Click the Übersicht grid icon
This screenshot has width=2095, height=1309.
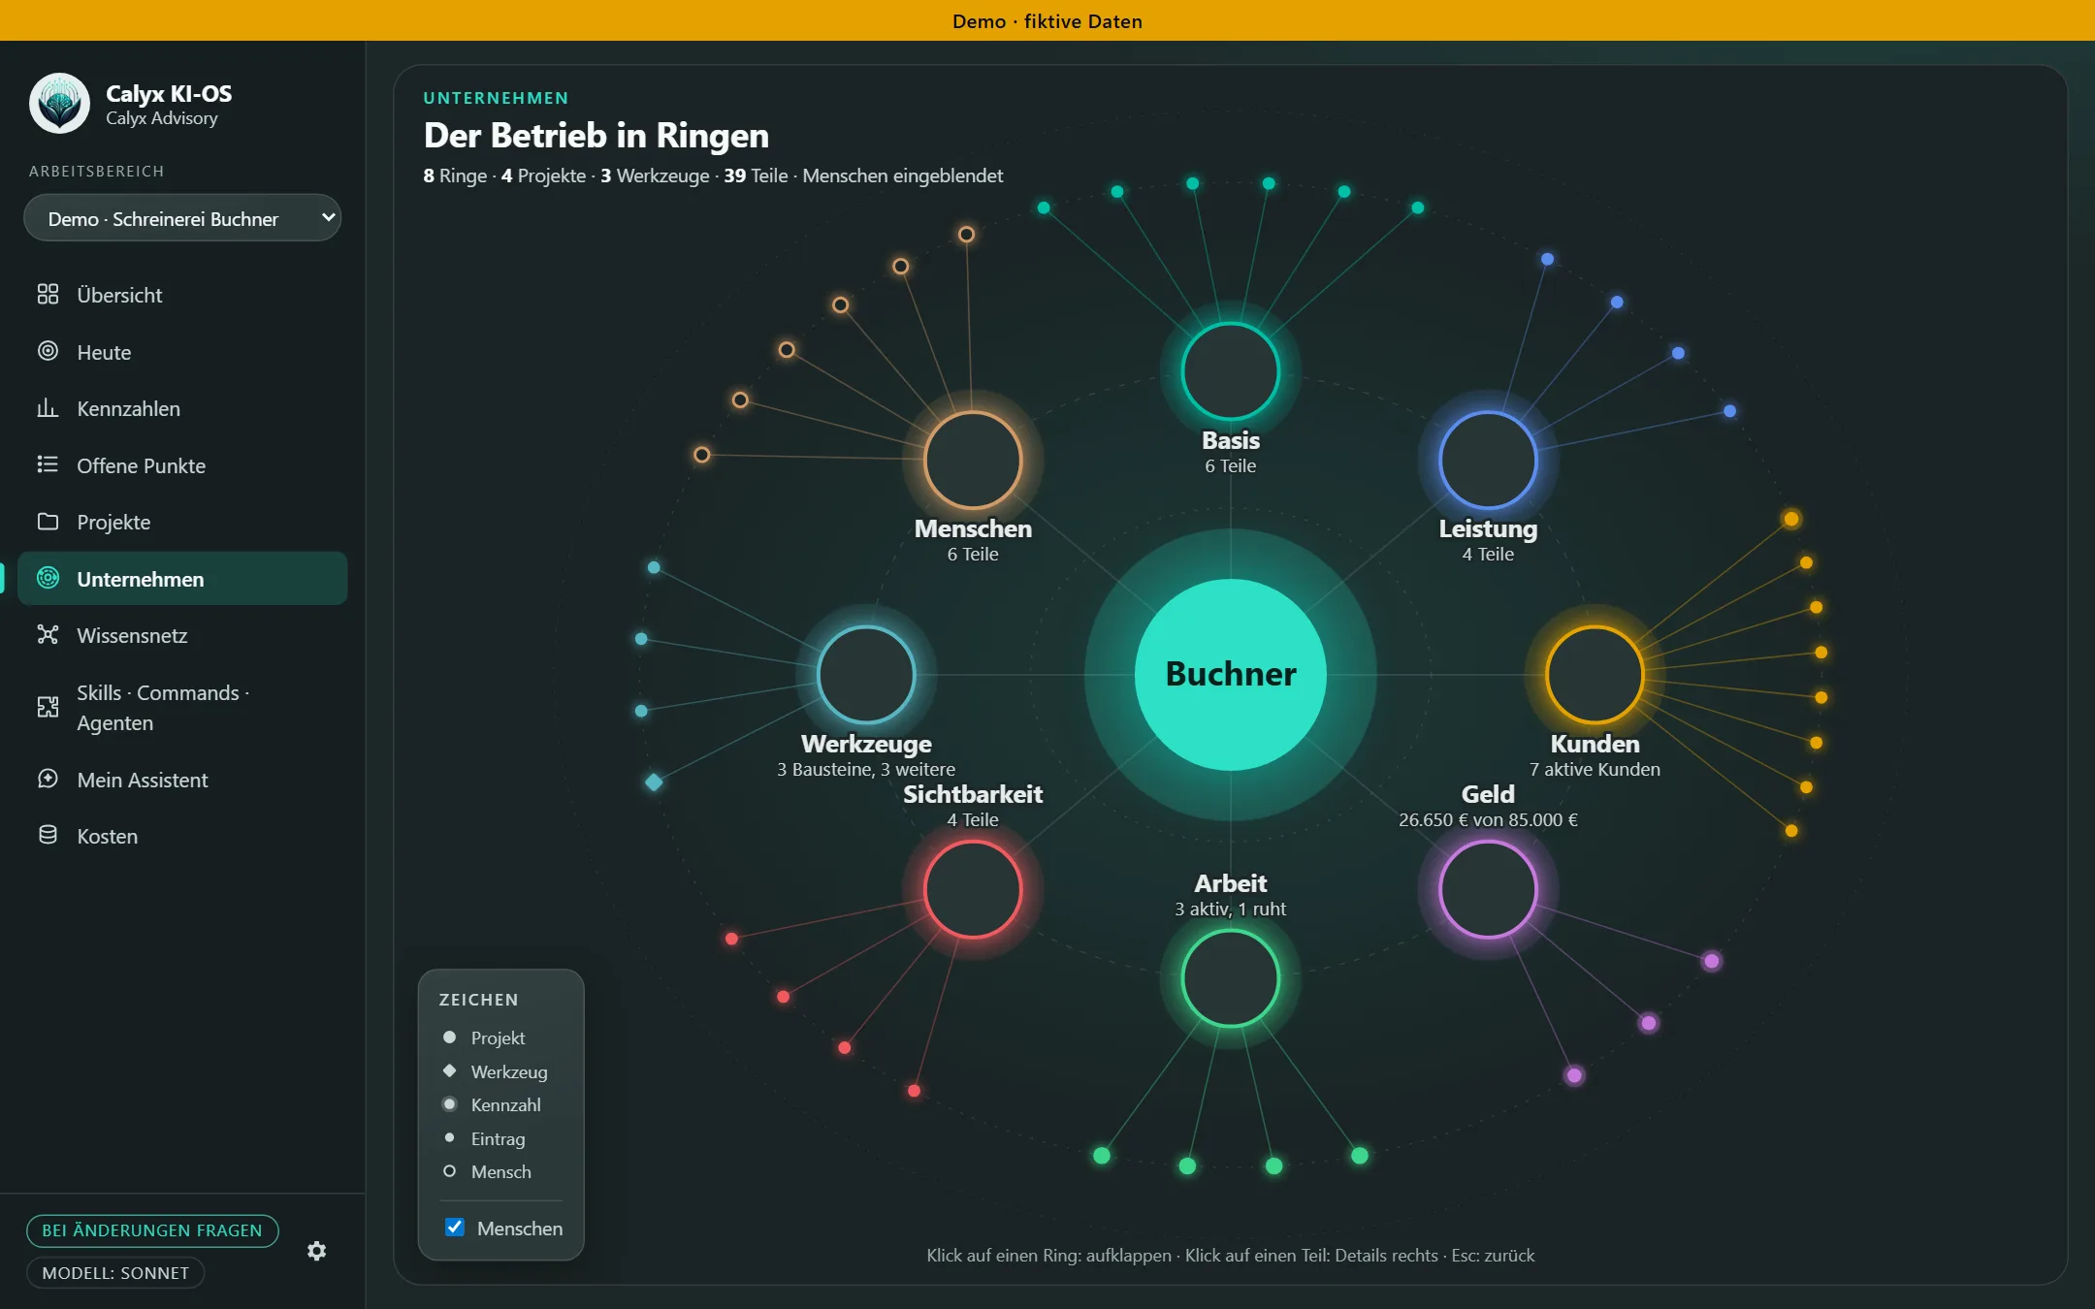48,295
